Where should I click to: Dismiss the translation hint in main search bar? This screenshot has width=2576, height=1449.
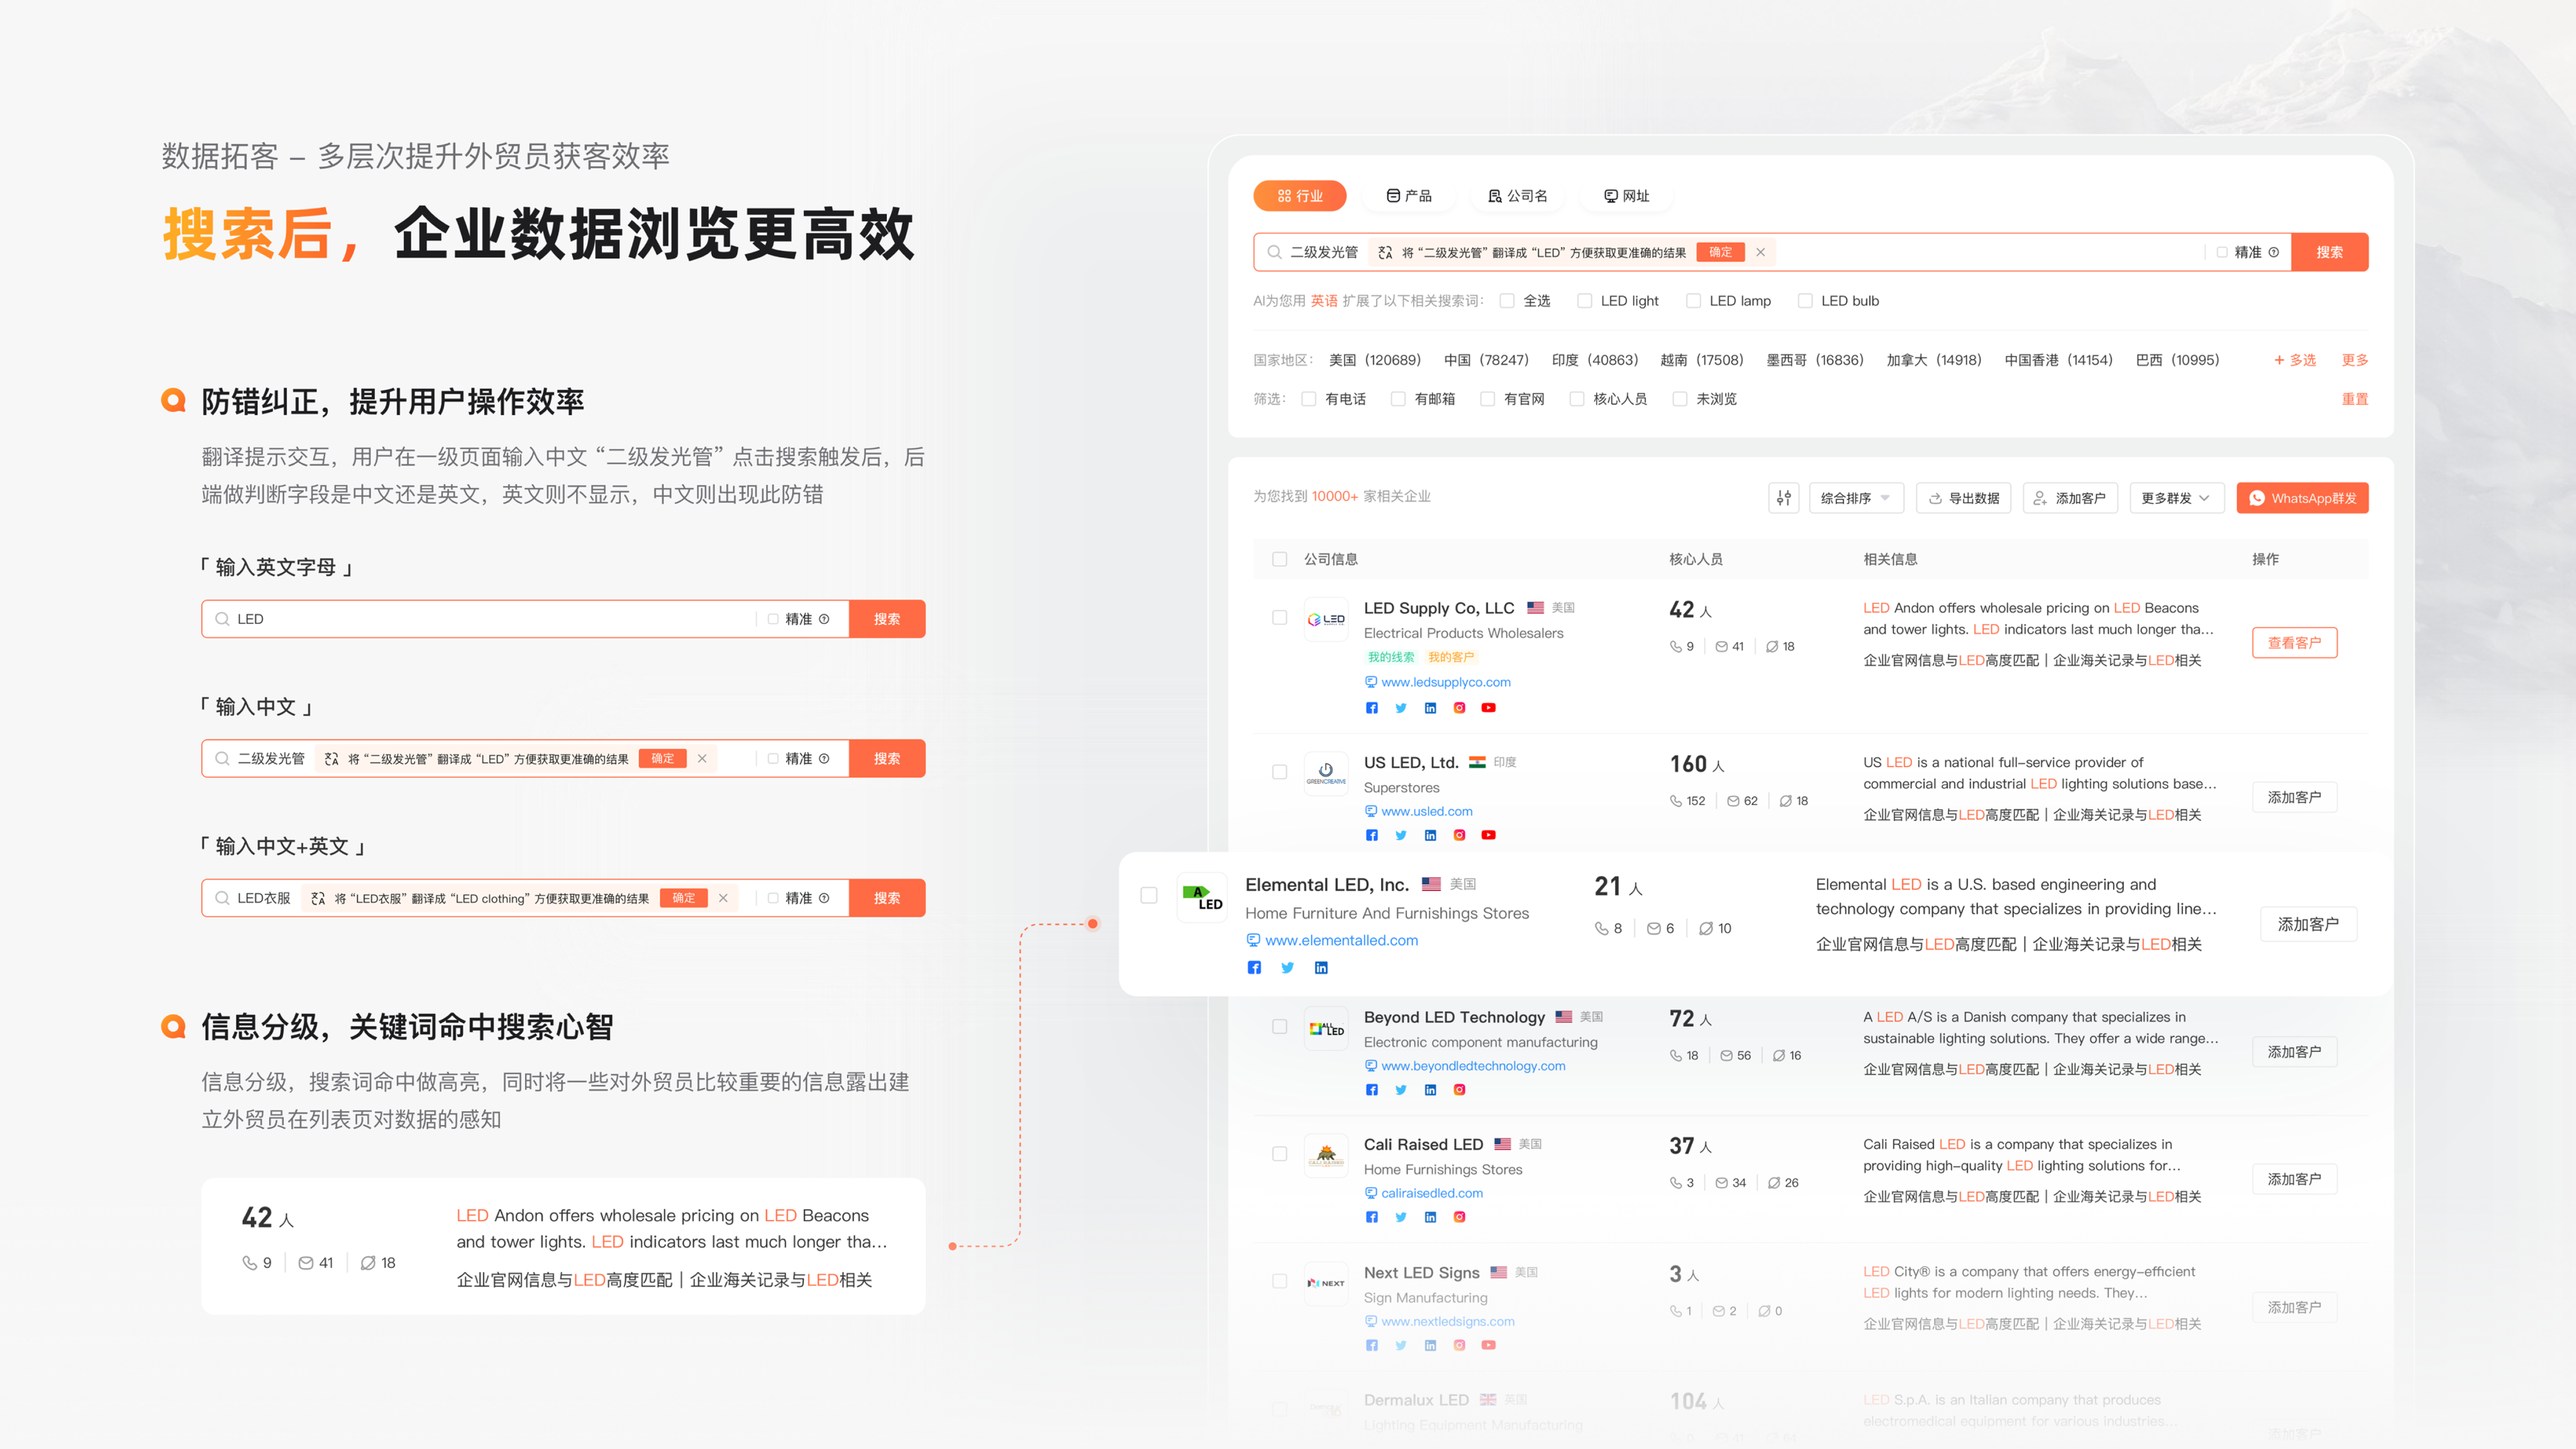tap(1761, 252)
